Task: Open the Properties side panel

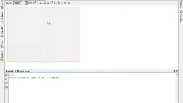Action: point(181,16)
